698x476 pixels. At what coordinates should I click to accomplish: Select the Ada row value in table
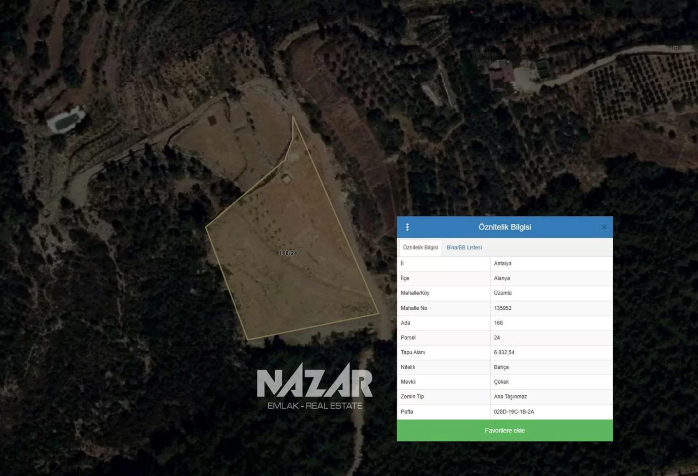point(498,323)
